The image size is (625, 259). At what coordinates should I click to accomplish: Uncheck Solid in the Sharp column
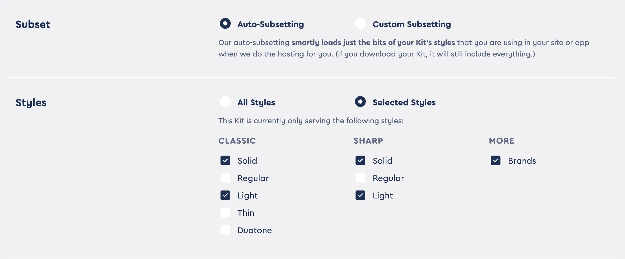360,160
